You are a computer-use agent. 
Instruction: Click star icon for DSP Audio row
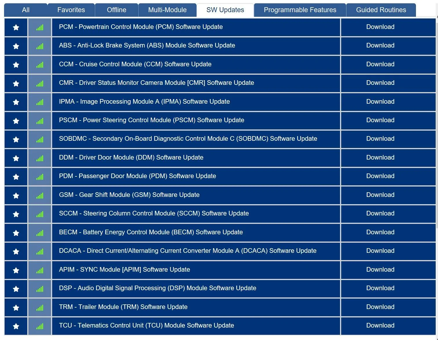[16, 289]
